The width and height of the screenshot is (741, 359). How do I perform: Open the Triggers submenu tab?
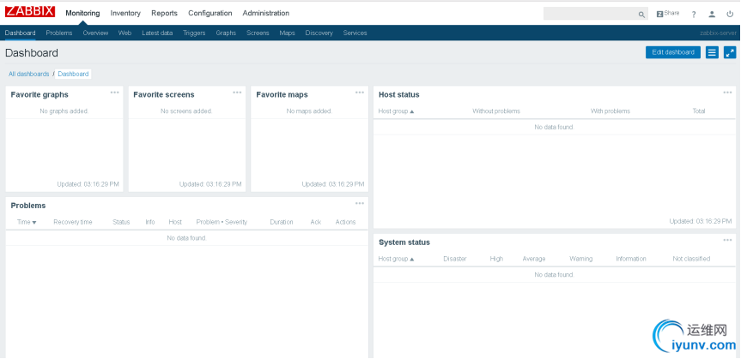194,33
